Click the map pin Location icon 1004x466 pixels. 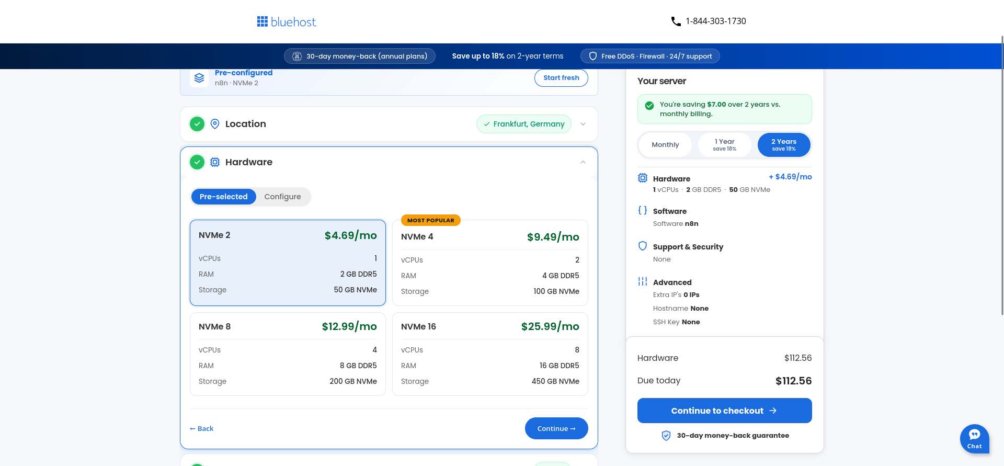(x=215, y=124)
